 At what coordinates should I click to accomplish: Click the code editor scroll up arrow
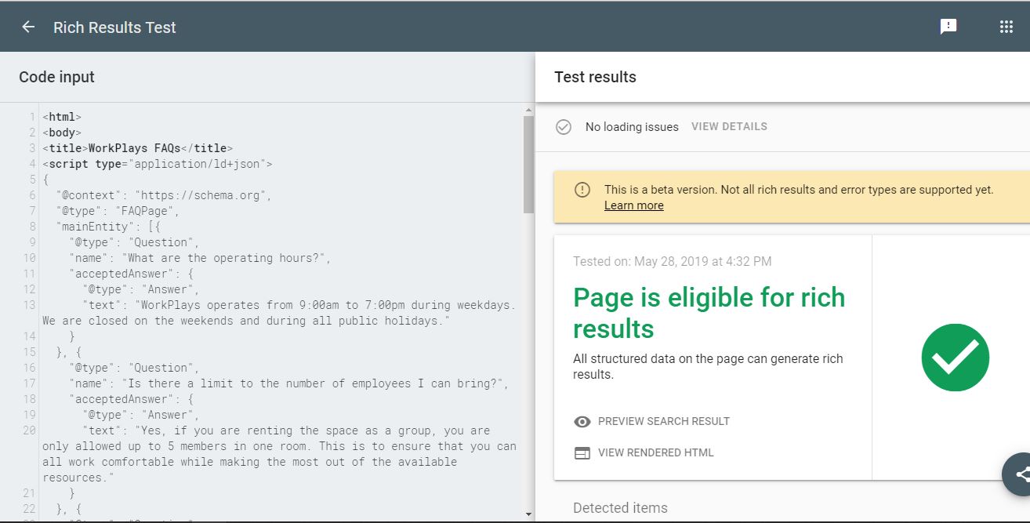coord(528,111)
